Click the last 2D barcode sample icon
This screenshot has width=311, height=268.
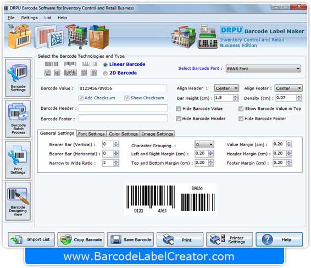click(x=93, y=72)
